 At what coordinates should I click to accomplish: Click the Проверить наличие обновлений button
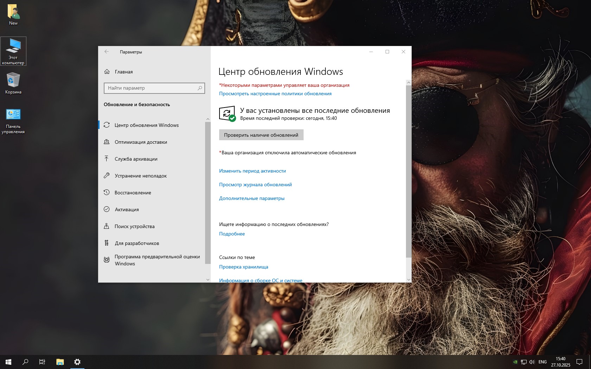261,135
